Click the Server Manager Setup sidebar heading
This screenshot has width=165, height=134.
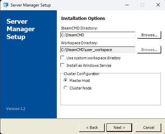tap(21, 29)
